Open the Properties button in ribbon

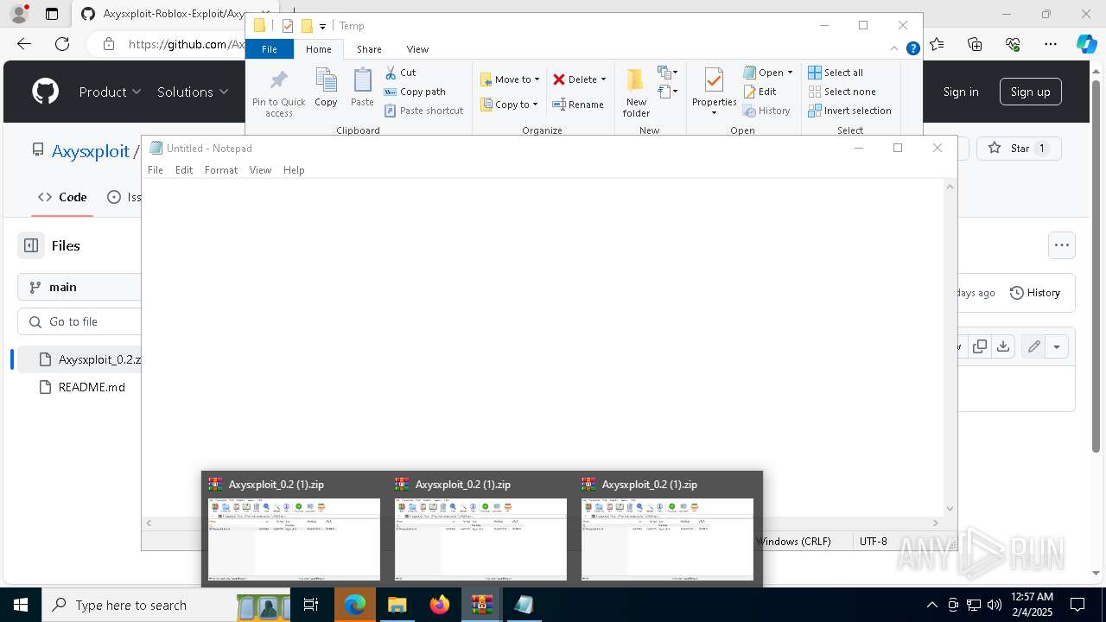[x=714, y=93]
